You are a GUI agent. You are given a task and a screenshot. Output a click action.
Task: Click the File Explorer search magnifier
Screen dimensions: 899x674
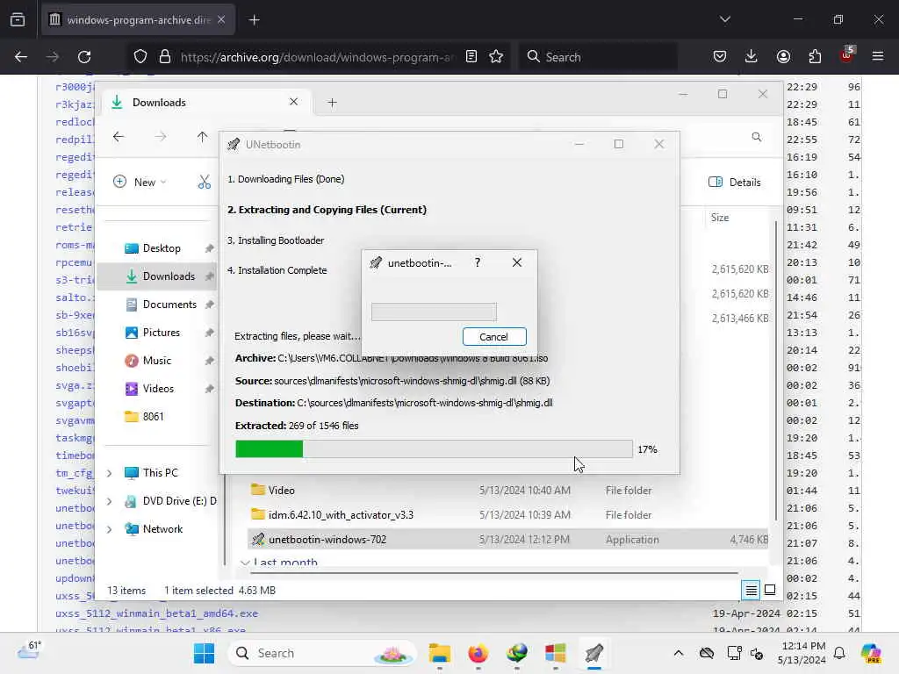(x=757, y=137)
